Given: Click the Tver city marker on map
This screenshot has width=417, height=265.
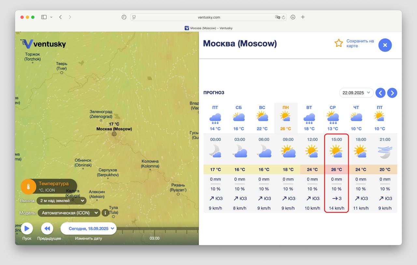Looking at the screenshot, I should tap(62, 73).
